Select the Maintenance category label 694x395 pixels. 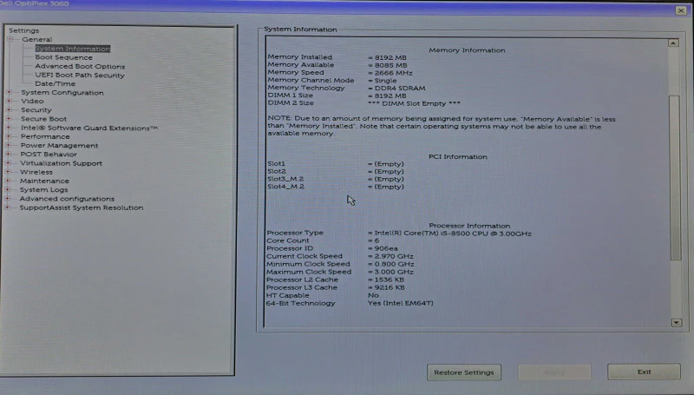tap(44, 181)
